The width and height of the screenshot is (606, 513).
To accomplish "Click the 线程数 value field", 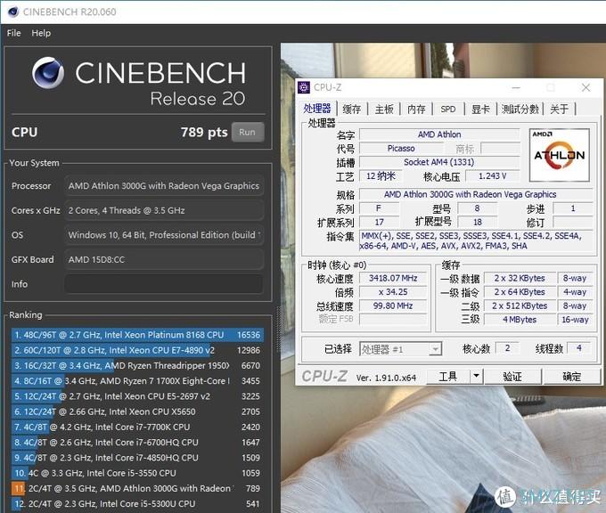I will point(578,348).
